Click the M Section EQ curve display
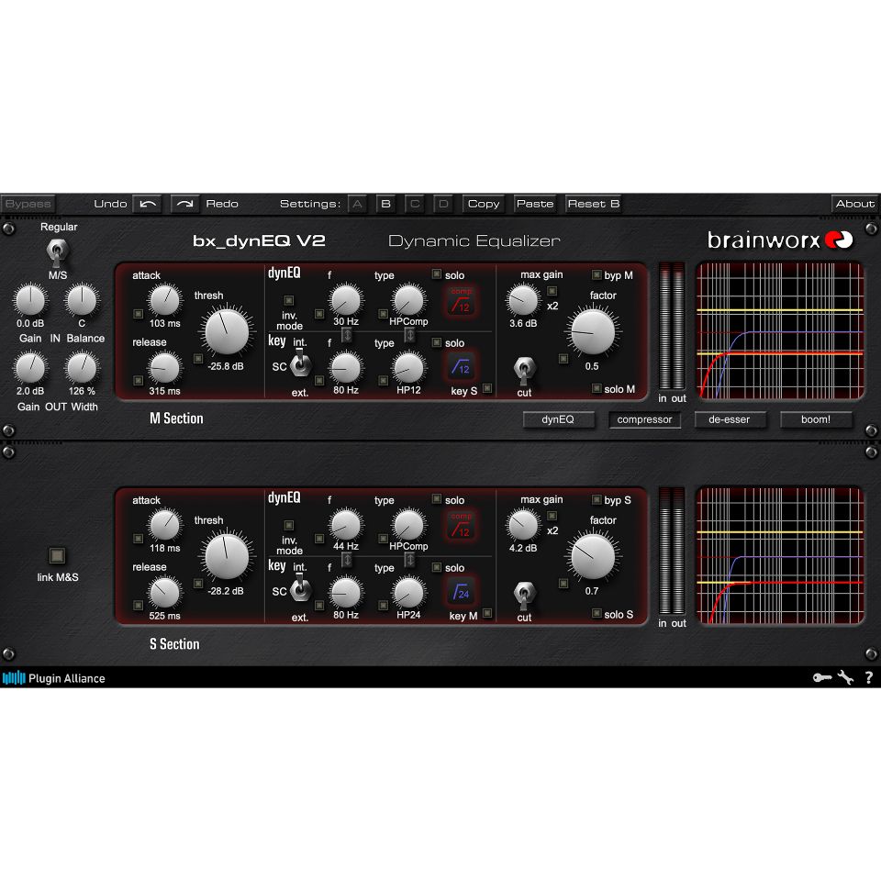Image resolution: width=881 pixels, height=881 pixels. click(x=780, y=331)
